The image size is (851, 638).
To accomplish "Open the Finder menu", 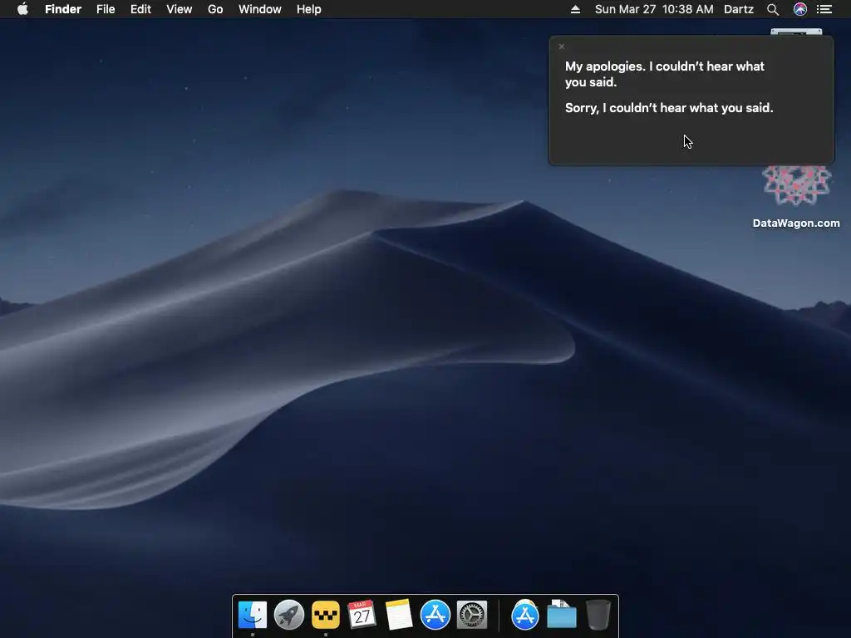I will tap(63, 9).
